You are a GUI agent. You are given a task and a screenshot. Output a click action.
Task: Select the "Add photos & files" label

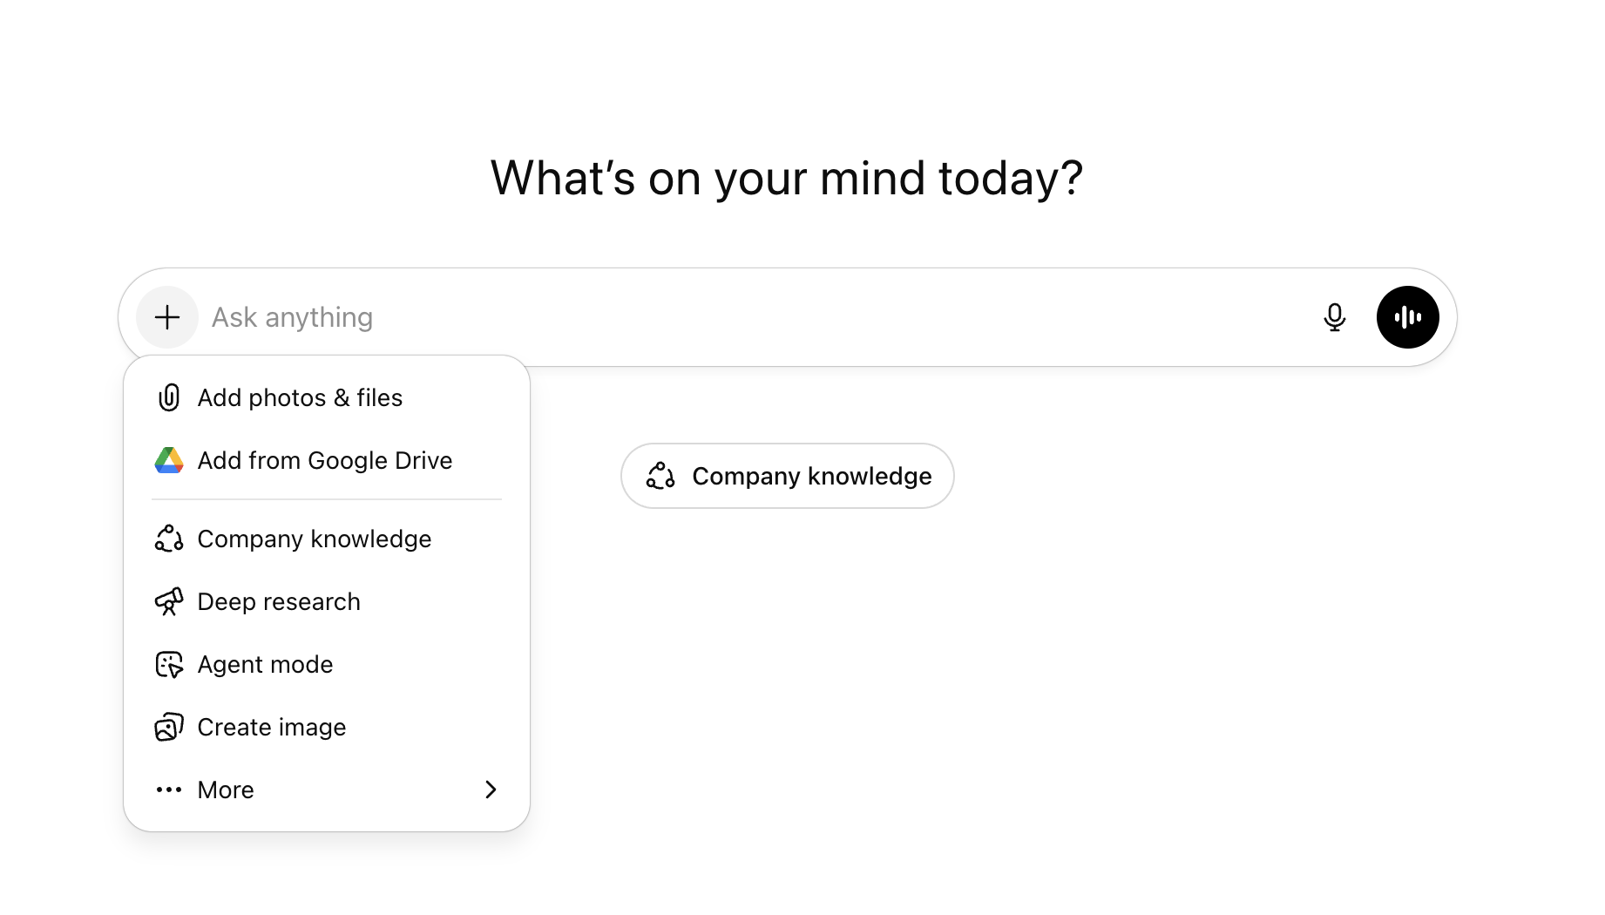coord(300,397)
